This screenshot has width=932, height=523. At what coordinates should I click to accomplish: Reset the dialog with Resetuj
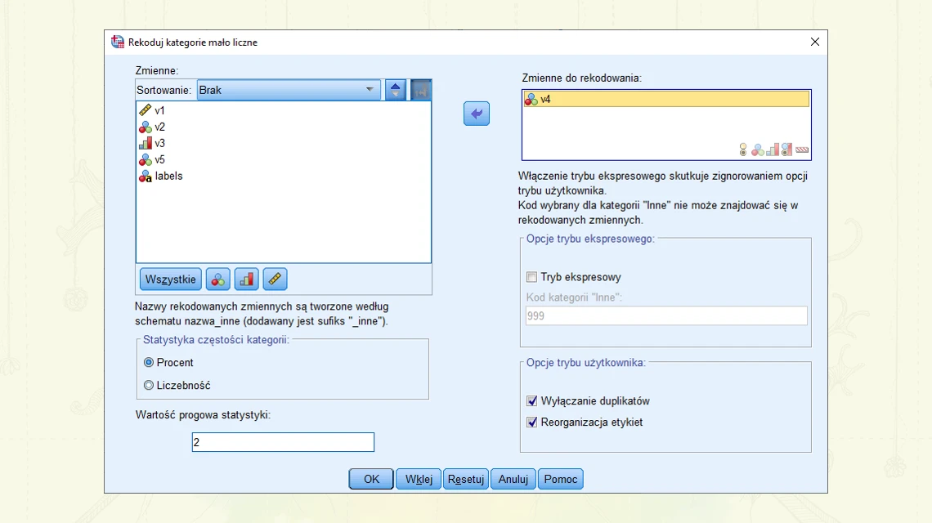click(x=466, y=479)
